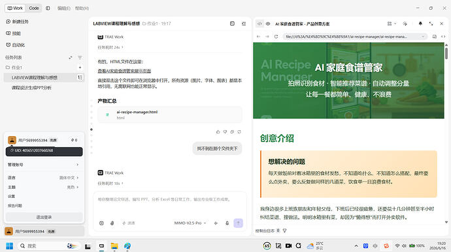This screenshot has width=451, height=252.
Task: Open the AI recipe manager page link
Action: point(124,71)
